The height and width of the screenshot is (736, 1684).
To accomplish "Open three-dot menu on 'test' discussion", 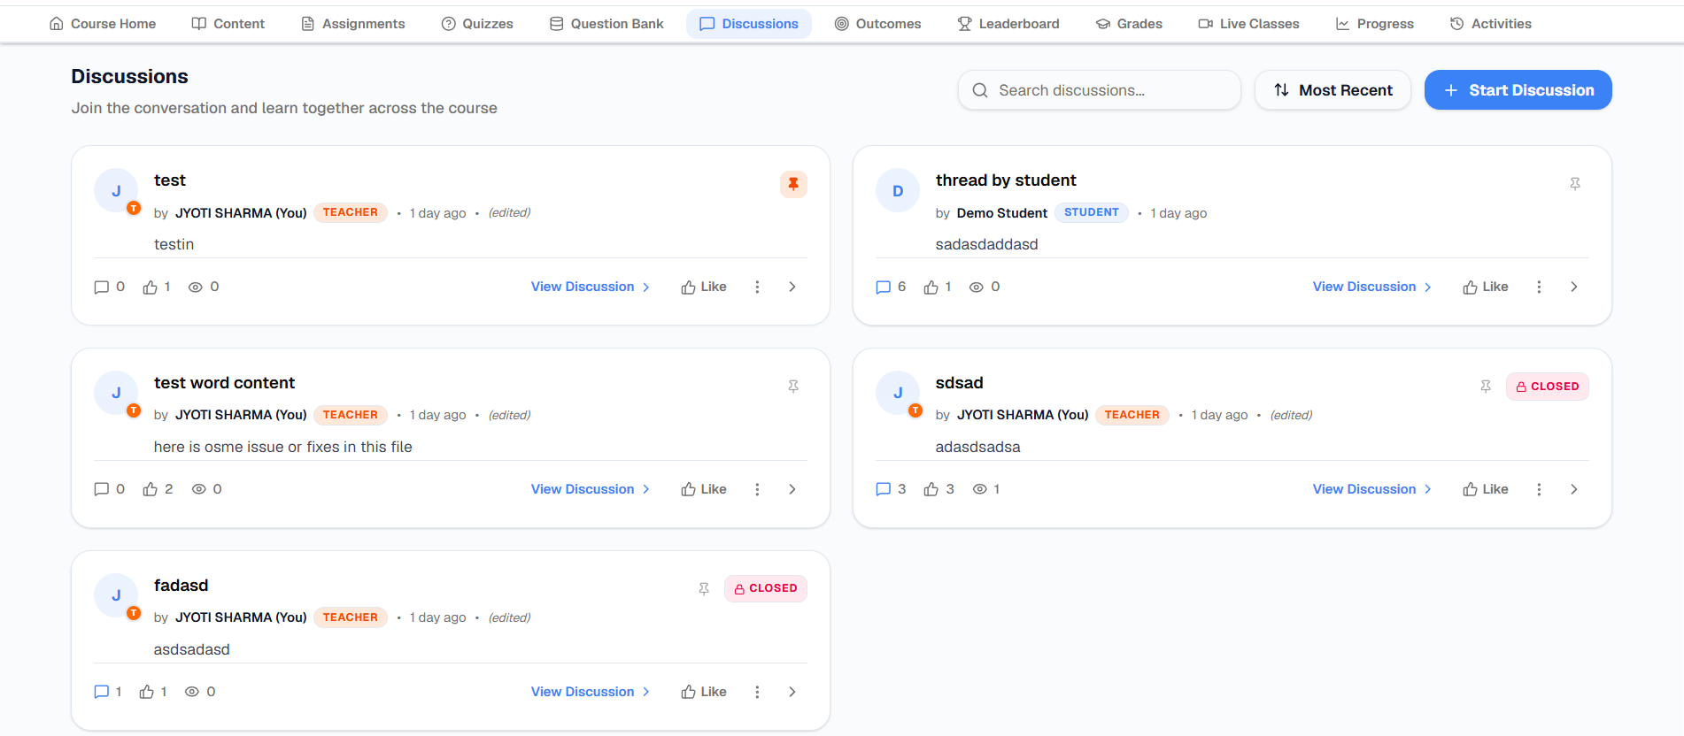I will (757, 287).
